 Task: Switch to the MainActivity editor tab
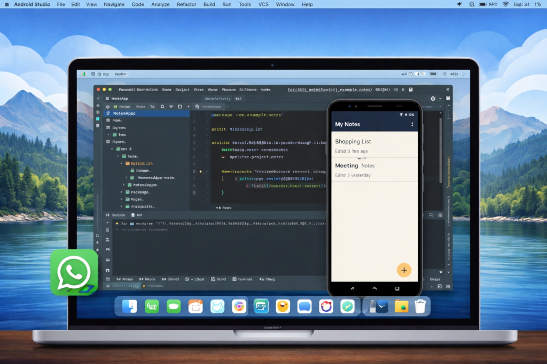(219, 99)
